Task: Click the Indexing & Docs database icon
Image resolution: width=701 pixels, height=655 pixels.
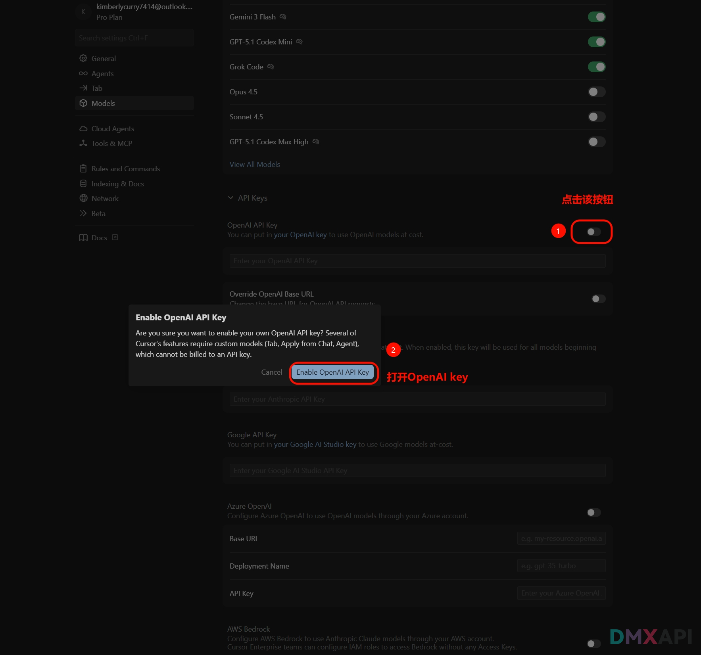Action: pos(83,184)
